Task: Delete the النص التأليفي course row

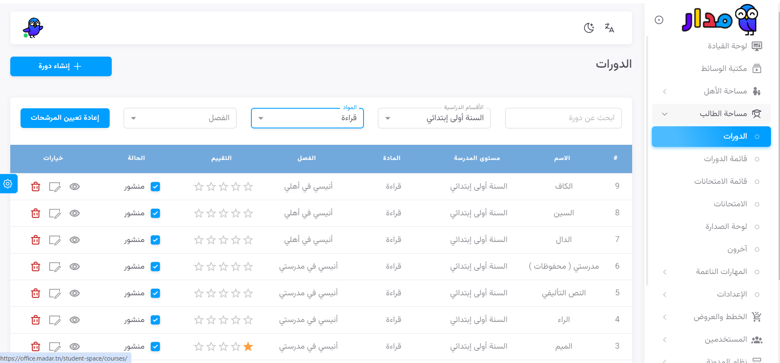Action: [x=36, y=293]
